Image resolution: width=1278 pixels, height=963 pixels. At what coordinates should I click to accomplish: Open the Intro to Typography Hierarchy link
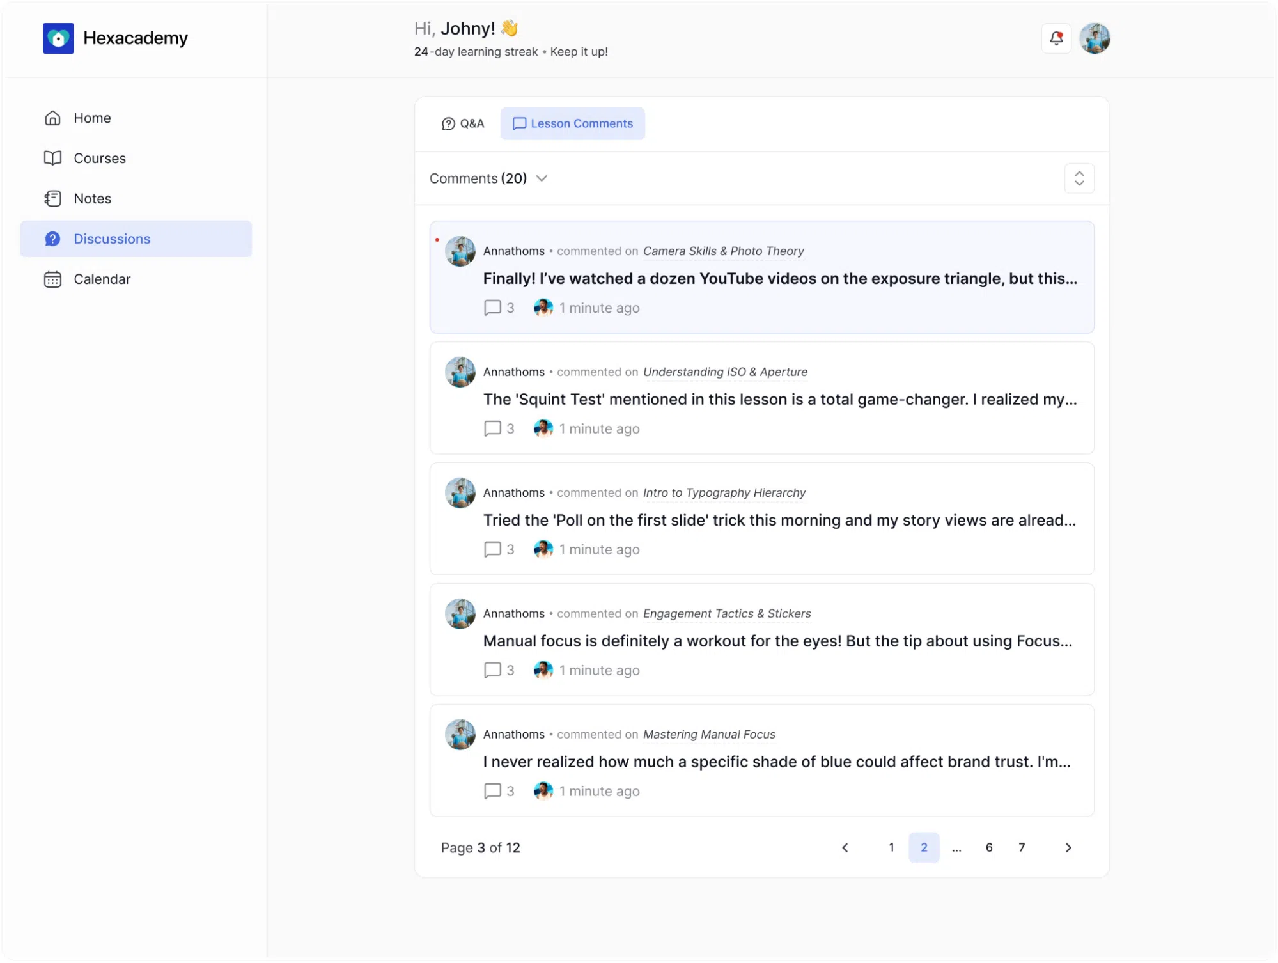[x=724, y=493]
